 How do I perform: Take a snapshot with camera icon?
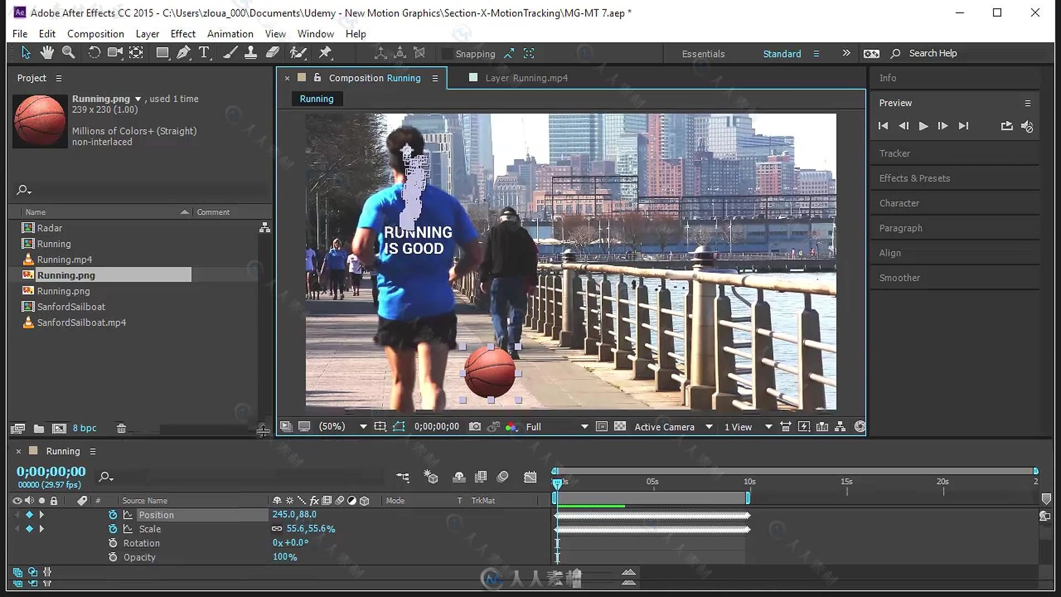(474, 427)
